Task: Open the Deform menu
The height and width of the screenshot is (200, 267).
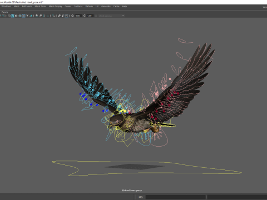Action: (89, 7)
